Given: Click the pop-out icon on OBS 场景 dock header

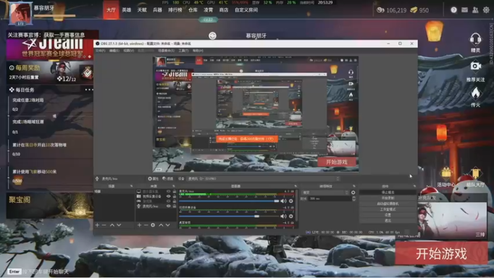Looking at the screenshot, I should click(x=132, y=187).
